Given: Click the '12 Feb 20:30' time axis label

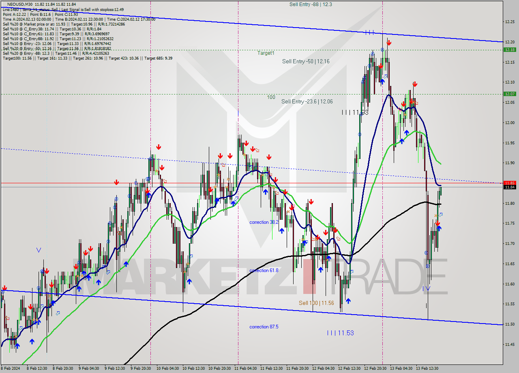Looking at the screenshot, I should (375, 369).
